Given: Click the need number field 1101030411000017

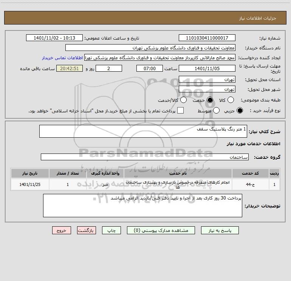Looking at the screenshot, I should point(207,38).
